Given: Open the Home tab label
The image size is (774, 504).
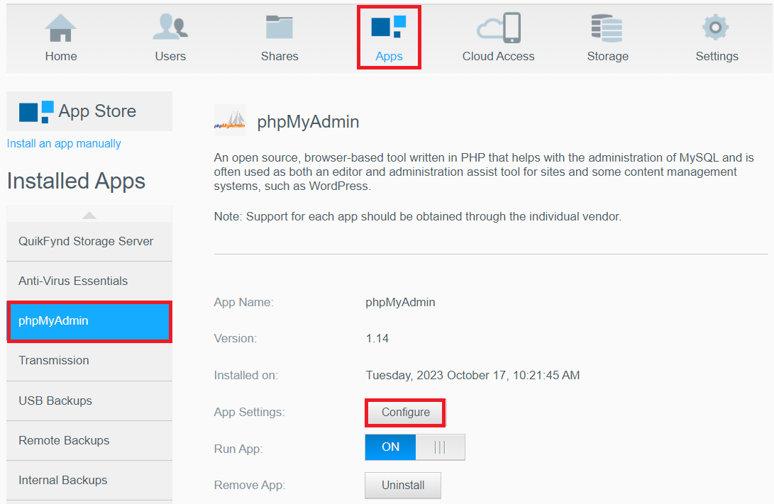Looking at the screenshot, I should [x=61, y=56].
